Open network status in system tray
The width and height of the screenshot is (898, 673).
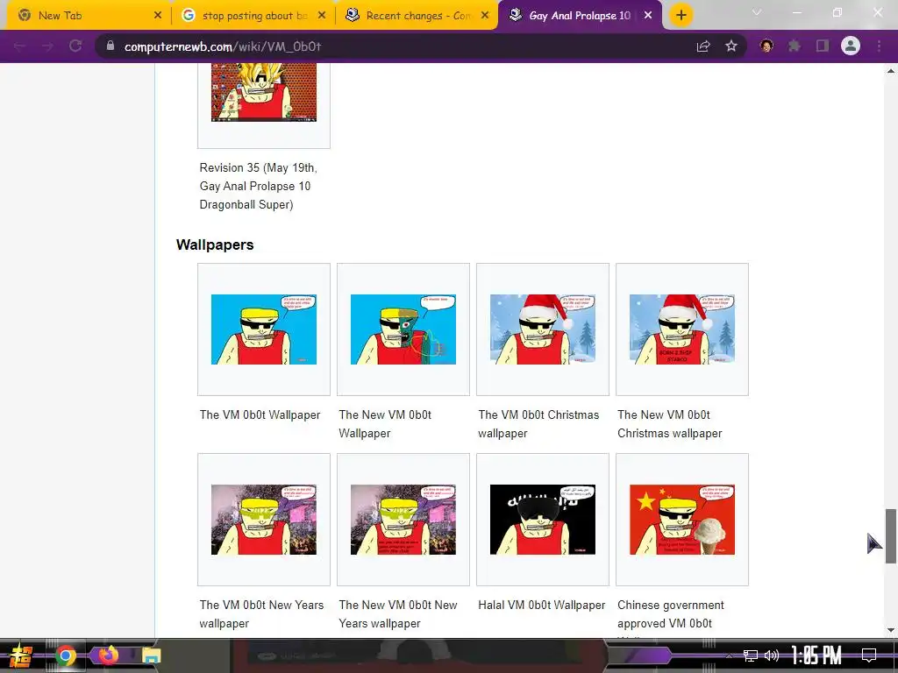[x=751, y=655]
